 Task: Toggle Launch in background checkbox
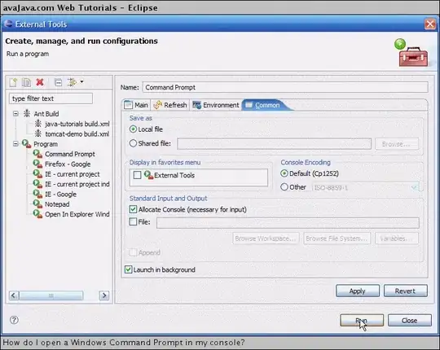coord(128,269)
